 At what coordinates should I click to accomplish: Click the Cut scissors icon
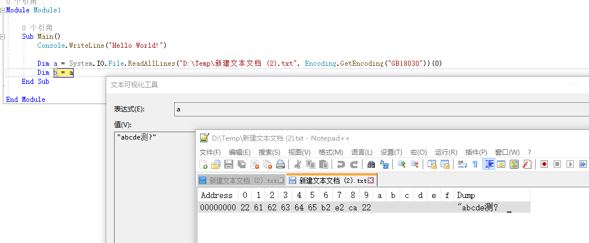pos(298,164)
